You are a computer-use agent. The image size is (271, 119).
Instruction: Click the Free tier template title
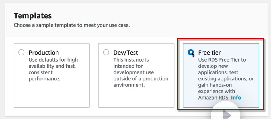[210, 53]
